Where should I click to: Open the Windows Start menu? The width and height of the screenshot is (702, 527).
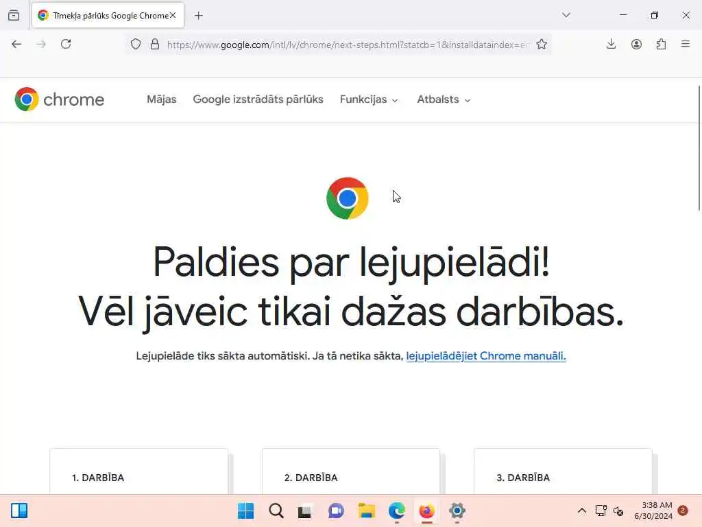coord(246,511)
